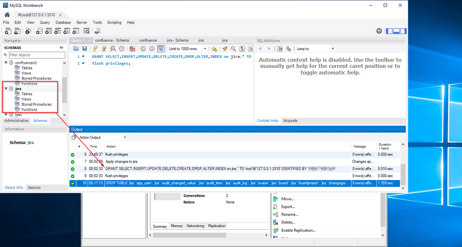Click the refresh schemas icon in Navigator
The height and width of the screenshot is (247, 462).
tap(62, 48)
